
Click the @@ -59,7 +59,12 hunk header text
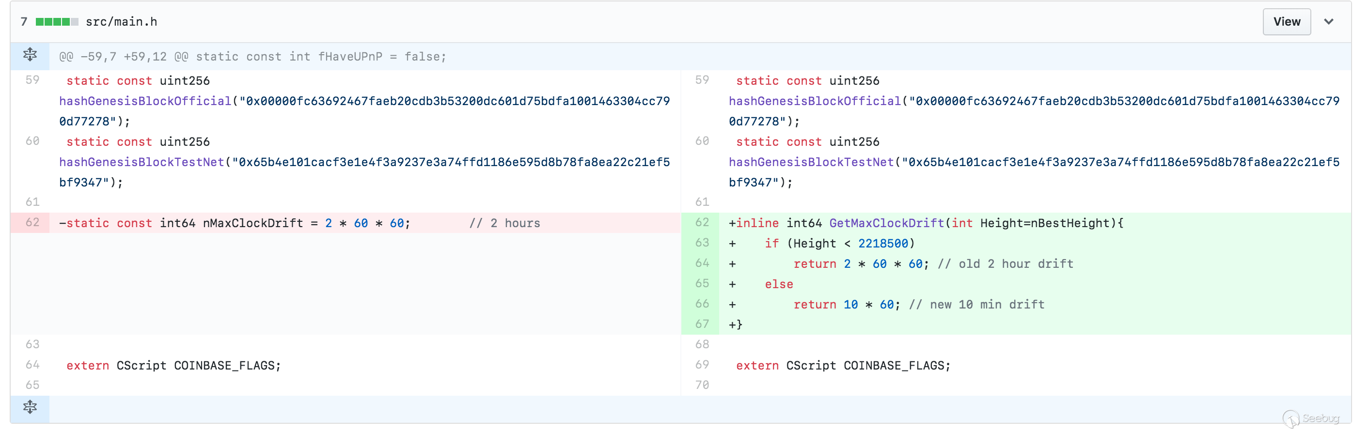[x=252, y=57]
